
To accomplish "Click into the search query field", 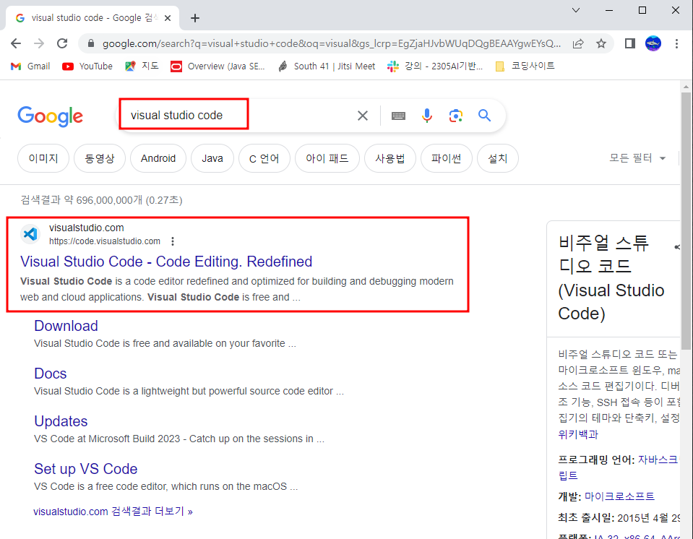I will [238, 116].
